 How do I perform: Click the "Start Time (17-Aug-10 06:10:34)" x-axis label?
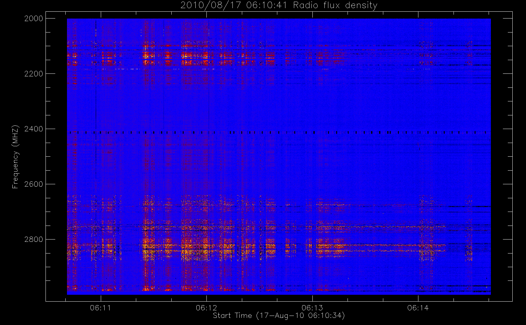point(279,316)
